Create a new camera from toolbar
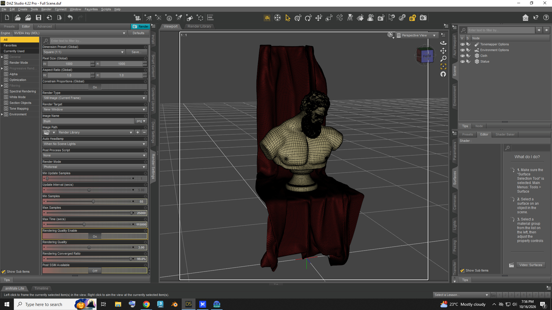Screen dimensions: 552x310 (137, 18)
